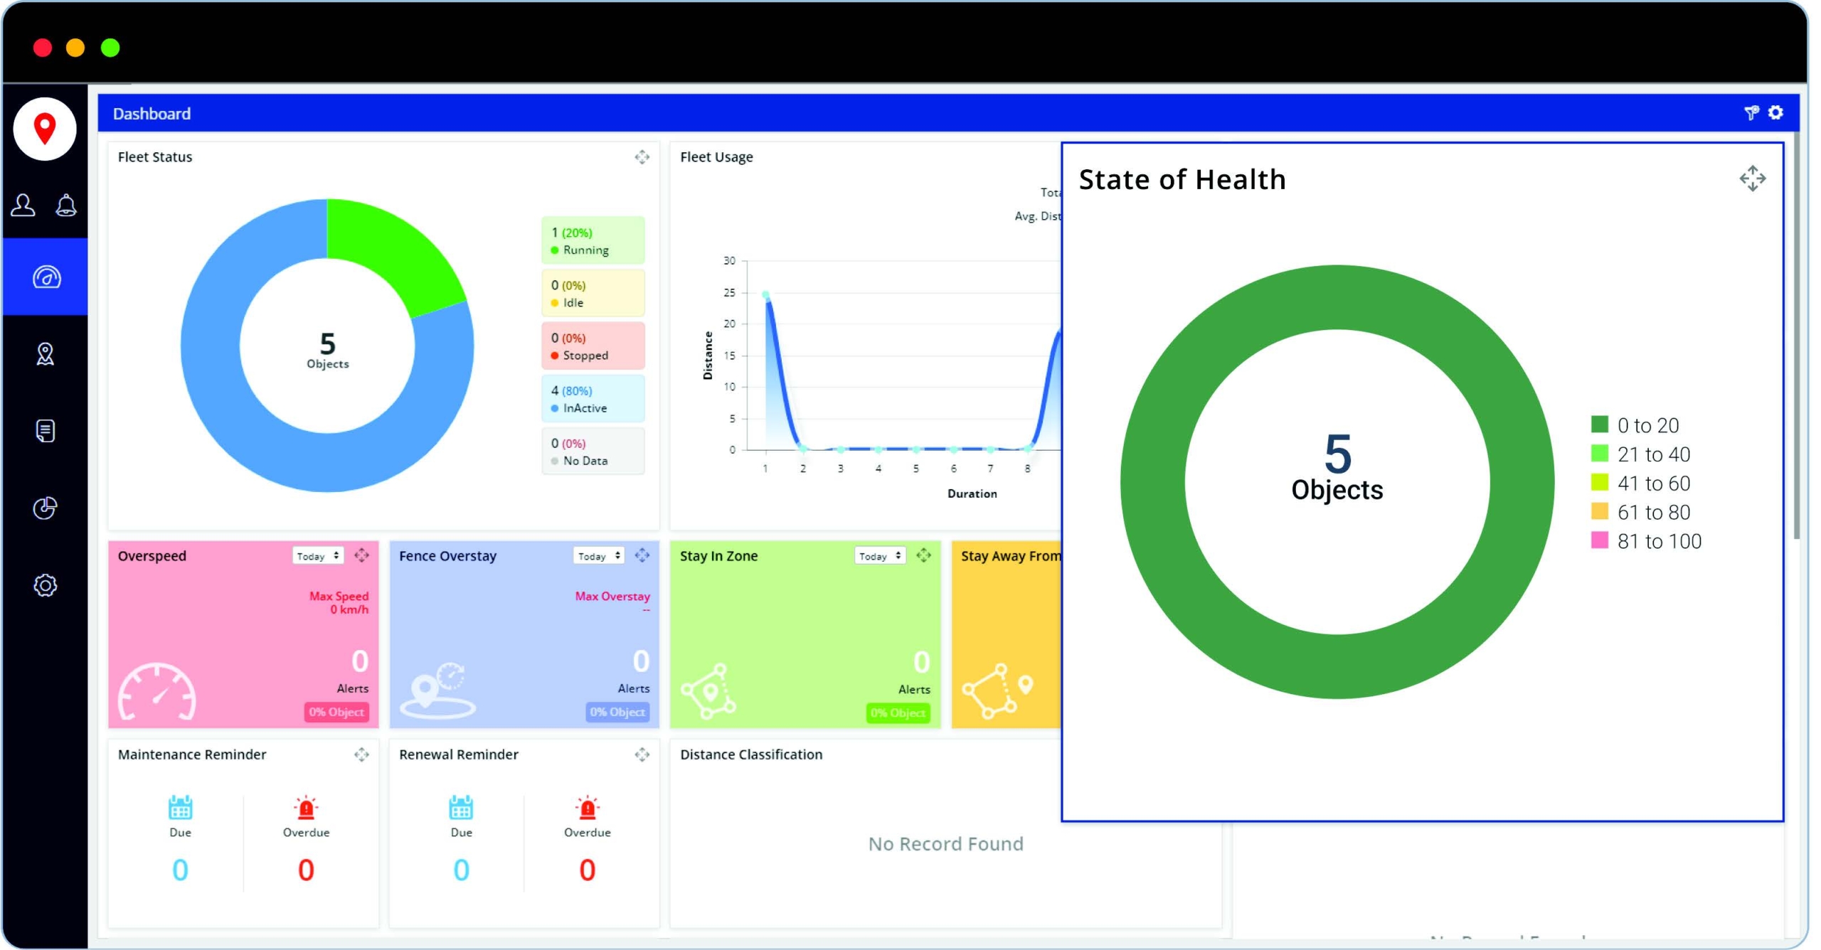This screenshot has height=950, width=1821.
Task: Open the map tracking sidebar icon
Action: (x=46, y=354)
